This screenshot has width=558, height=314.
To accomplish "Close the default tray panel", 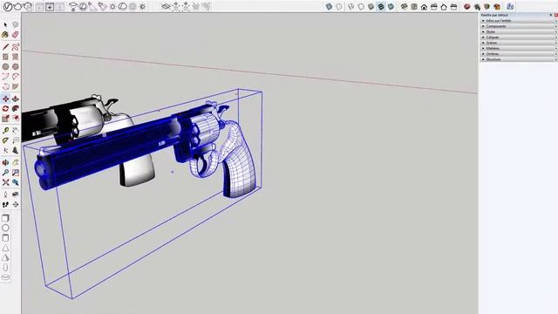I will [x=556, y=15].
